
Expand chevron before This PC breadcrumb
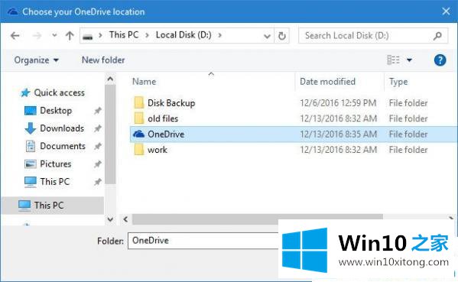[101, 35]
